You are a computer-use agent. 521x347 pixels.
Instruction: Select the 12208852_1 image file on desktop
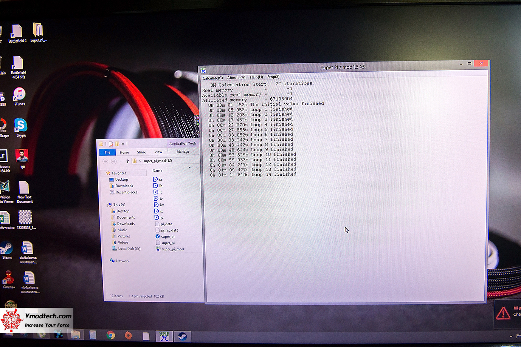pyautogui.click(x=26, y=220)
